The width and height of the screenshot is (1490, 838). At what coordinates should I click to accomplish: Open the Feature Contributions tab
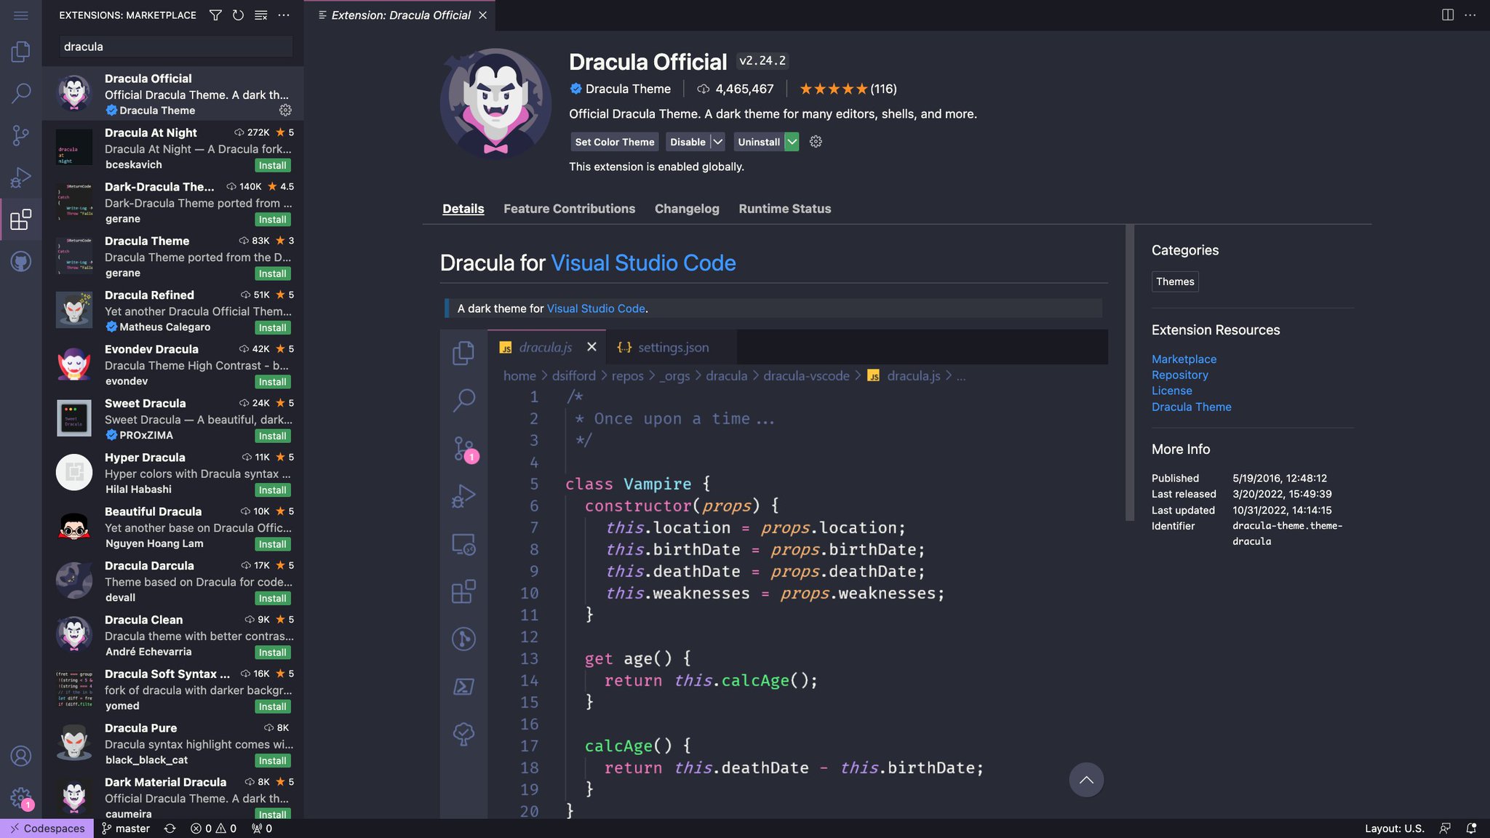coord(569,209)
